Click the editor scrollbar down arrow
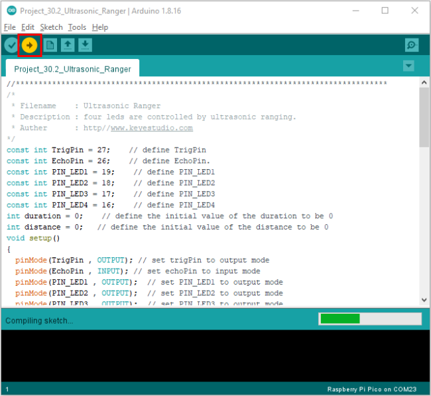This screenshot has height=396, width=431. click(424, 300)
